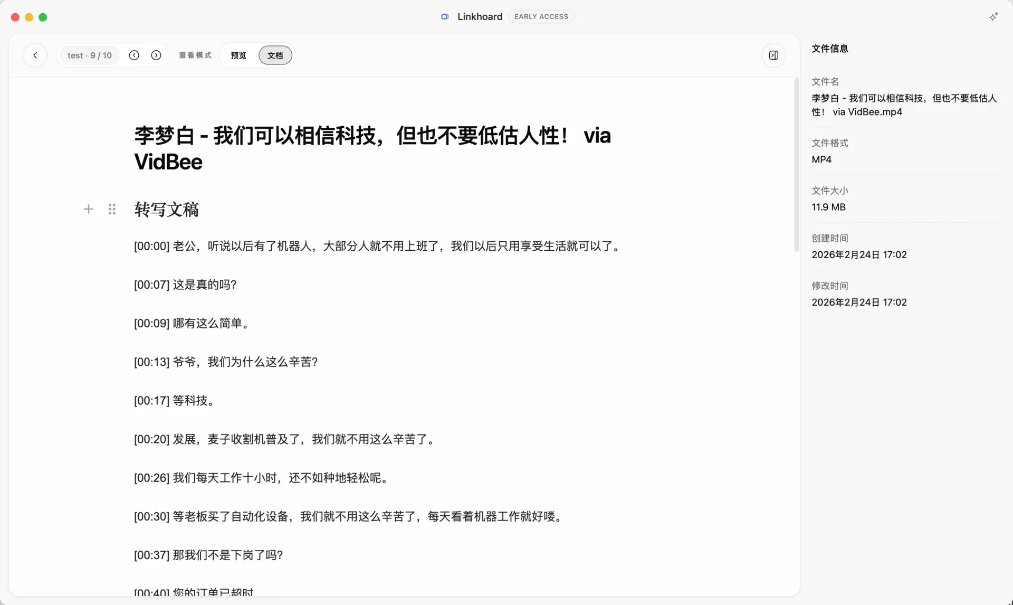1013x605 pixels.
Task: Go to previous file in test collection
Action: pyautogui.click(x=134, y=55)
